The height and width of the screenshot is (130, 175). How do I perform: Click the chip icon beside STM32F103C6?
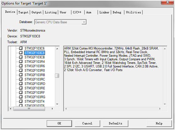click(21, 48)
